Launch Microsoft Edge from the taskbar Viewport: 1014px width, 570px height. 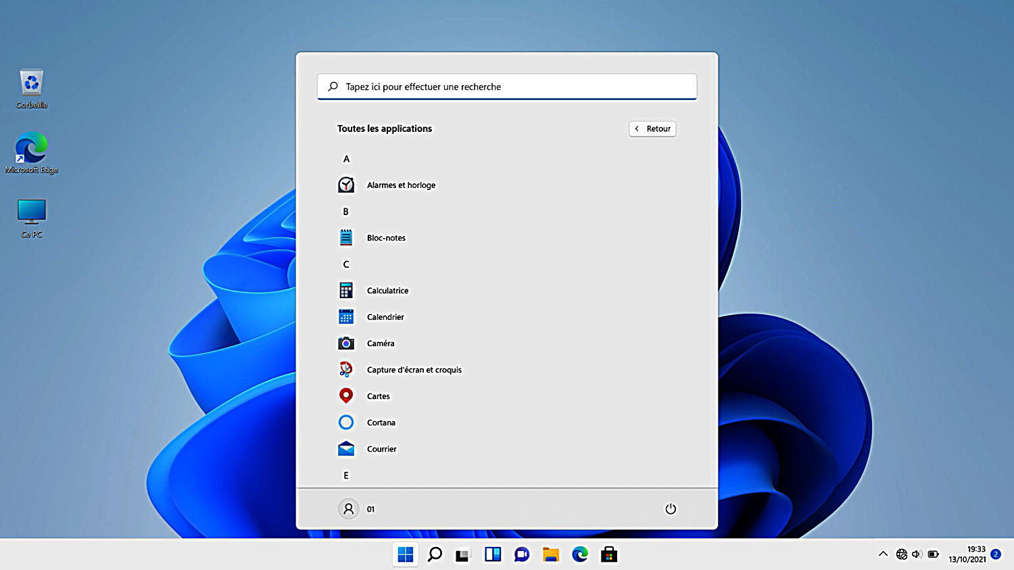pos(580,554)
